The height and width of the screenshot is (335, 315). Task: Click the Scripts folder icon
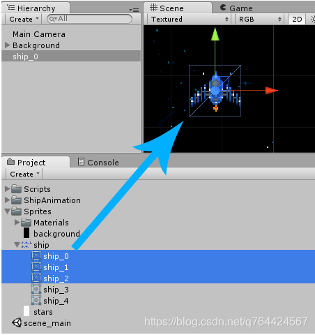point(17,189)
